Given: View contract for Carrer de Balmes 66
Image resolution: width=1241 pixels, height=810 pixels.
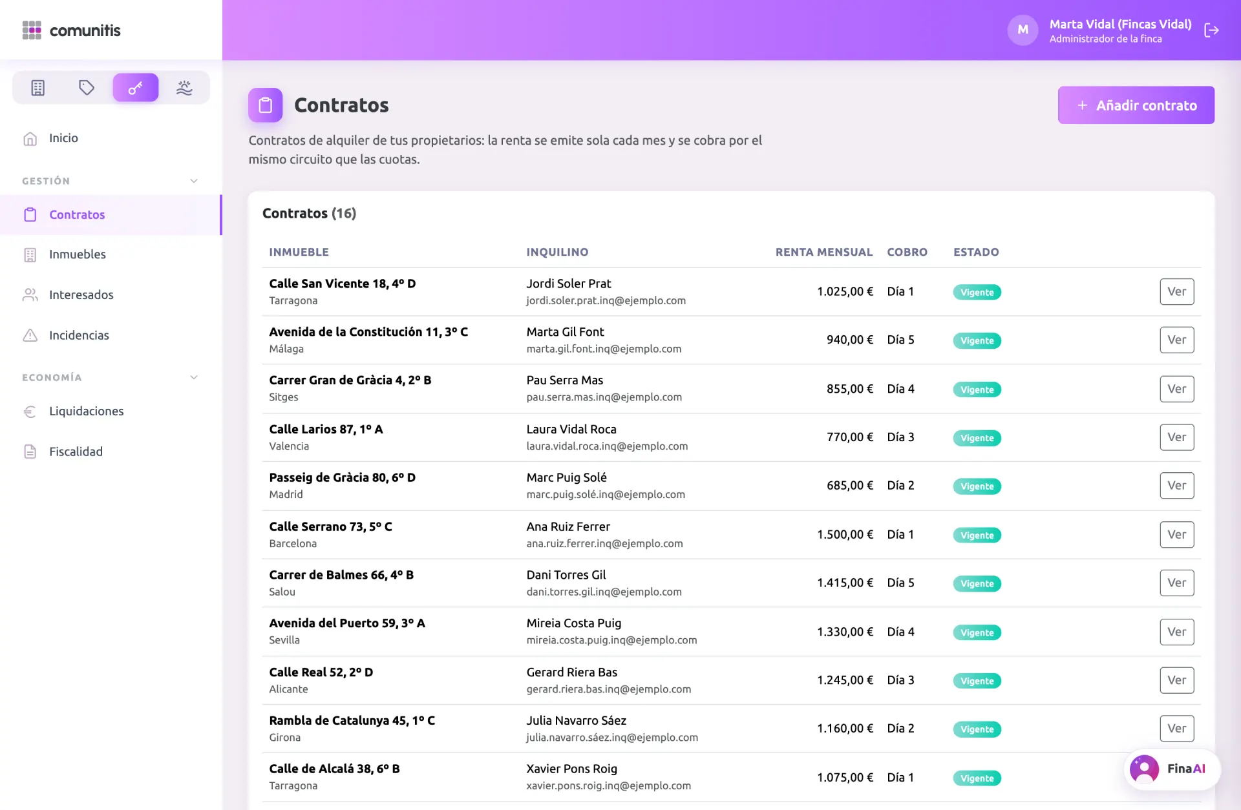Looking at the screenshot, I should click(1176, 583).
